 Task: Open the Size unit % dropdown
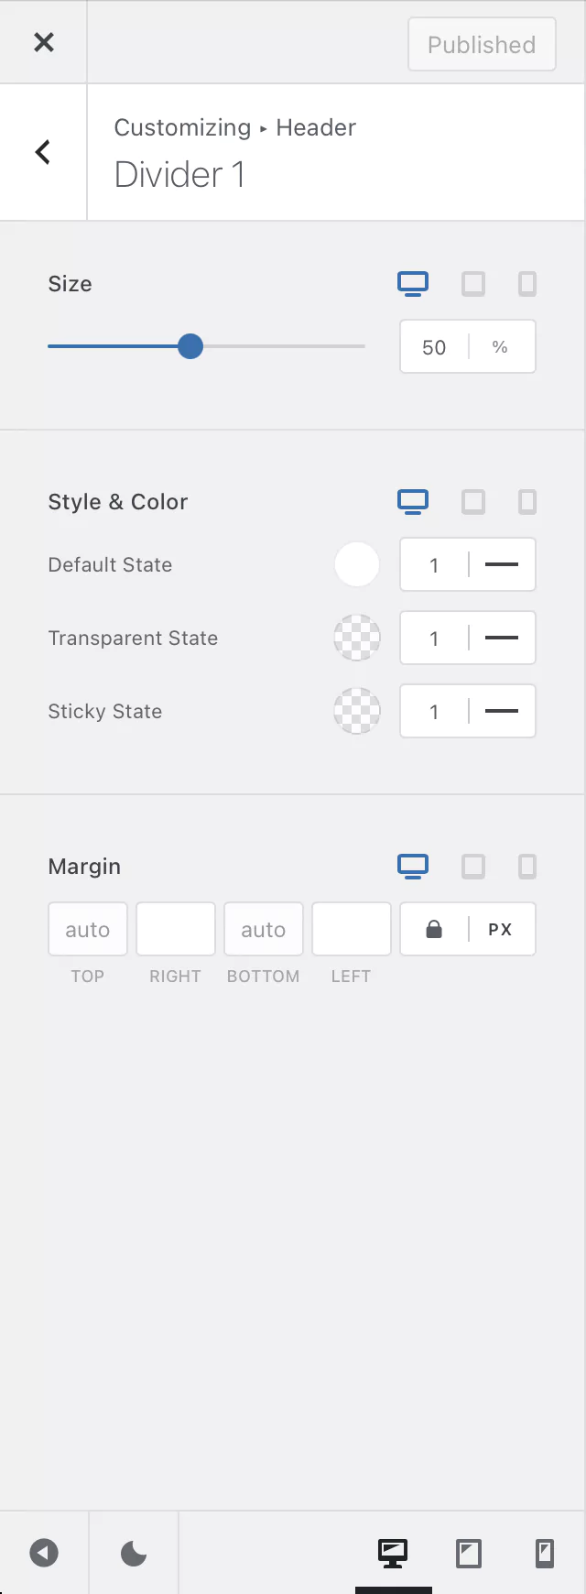point(500,347)
